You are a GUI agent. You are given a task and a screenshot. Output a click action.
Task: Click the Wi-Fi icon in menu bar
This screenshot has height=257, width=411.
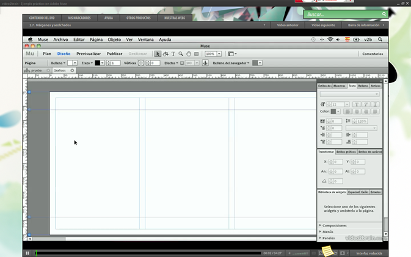(330, 40)
